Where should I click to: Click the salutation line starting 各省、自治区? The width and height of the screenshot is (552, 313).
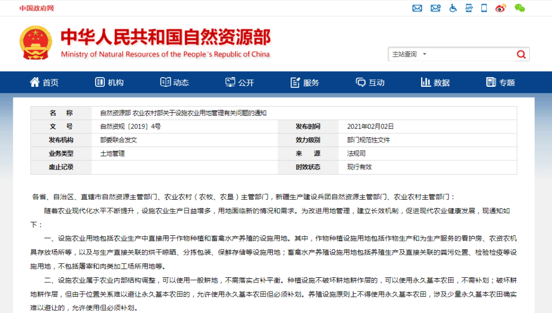(x=244, y=197)
